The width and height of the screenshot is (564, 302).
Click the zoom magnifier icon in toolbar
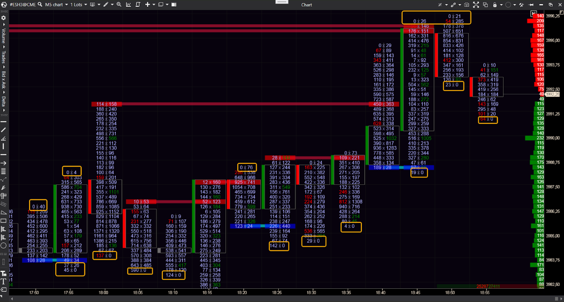119,4
